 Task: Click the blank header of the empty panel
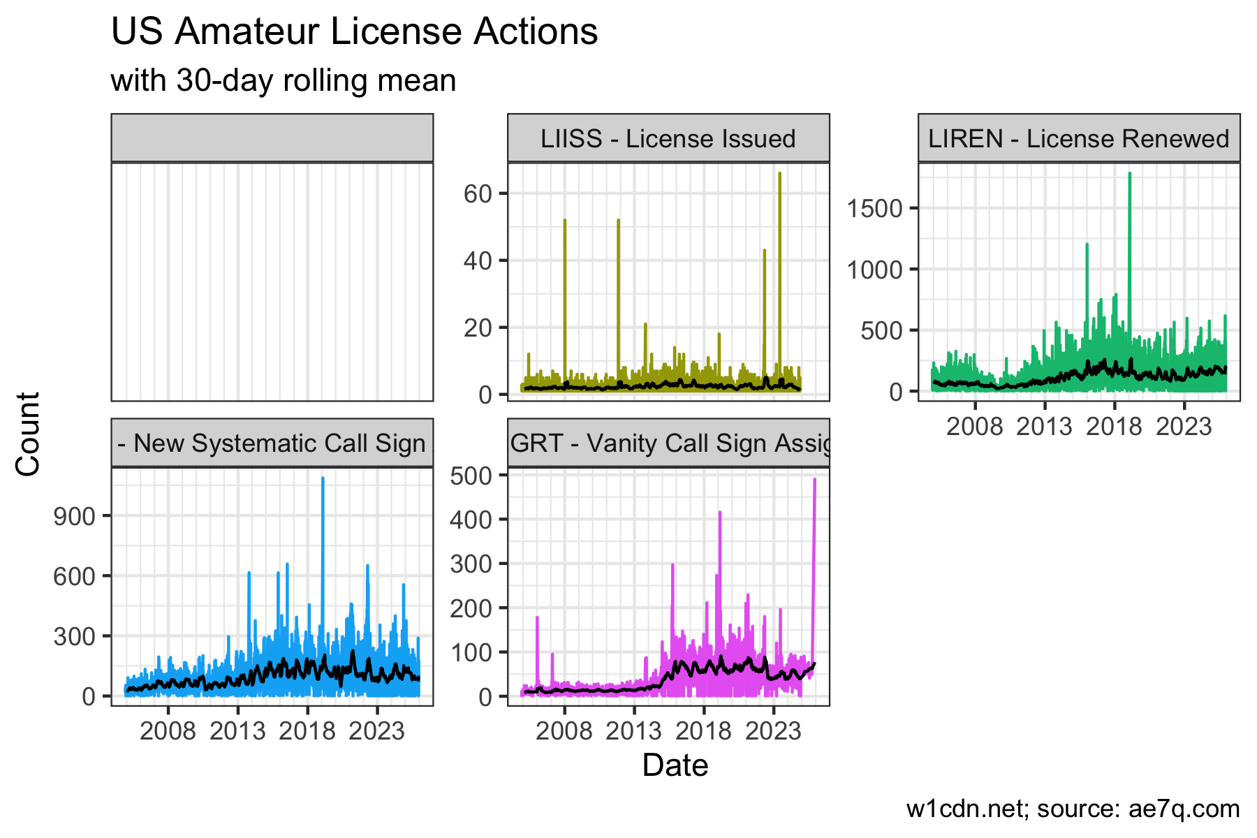tap(272, 138)
